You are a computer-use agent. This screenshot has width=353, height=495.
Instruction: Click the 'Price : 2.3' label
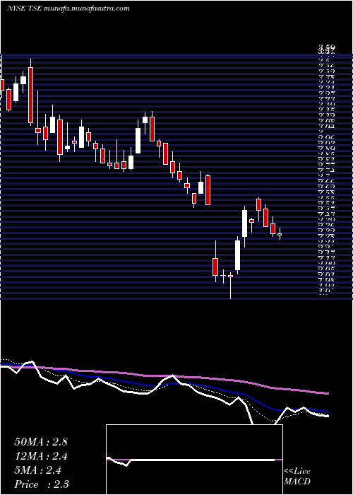click(x=42, y=484)
